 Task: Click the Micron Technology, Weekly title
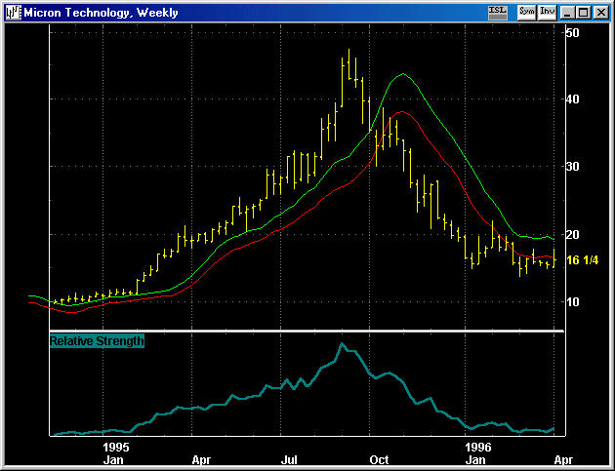coord(101,13)
